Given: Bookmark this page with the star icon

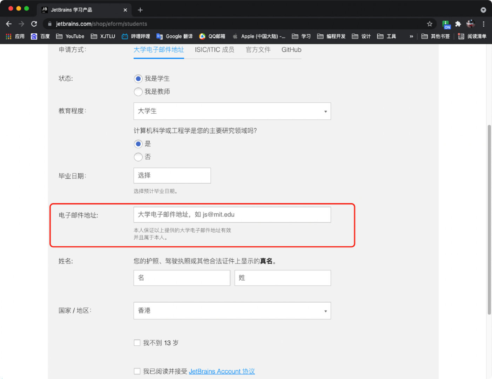Looking at the screenshot, I should (x=430, y=24).
